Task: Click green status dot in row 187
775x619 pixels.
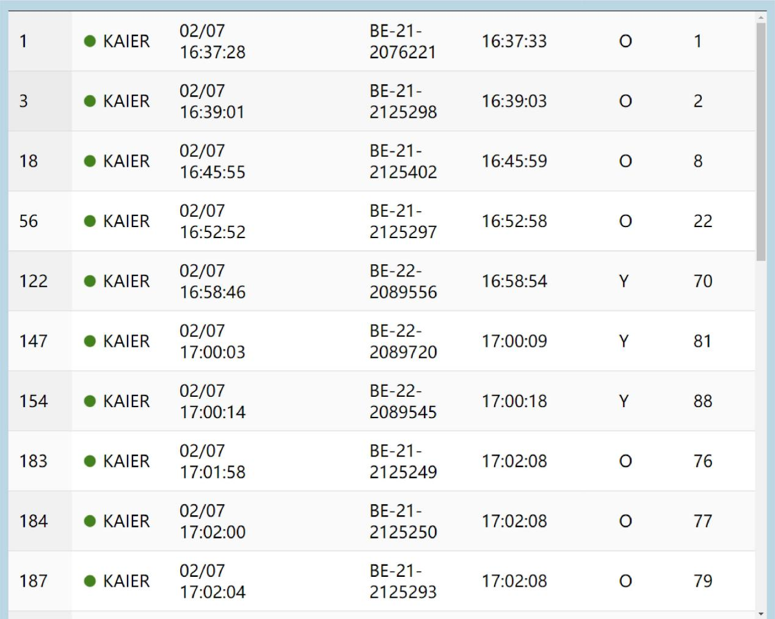Action: tap(90, 581)
